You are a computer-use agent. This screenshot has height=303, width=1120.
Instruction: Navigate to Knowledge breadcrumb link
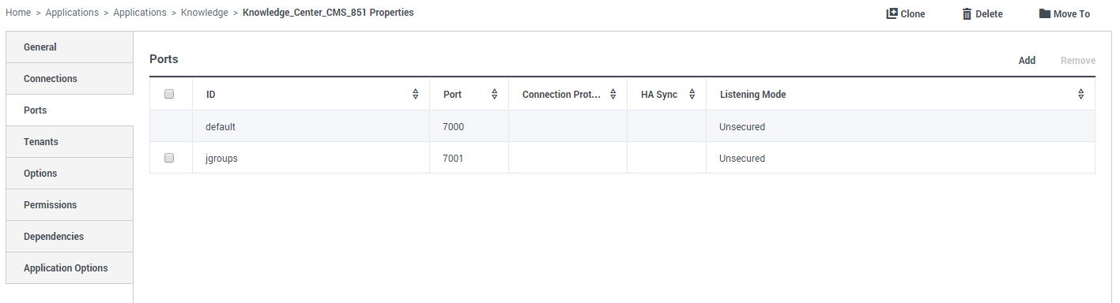point(204,13)
